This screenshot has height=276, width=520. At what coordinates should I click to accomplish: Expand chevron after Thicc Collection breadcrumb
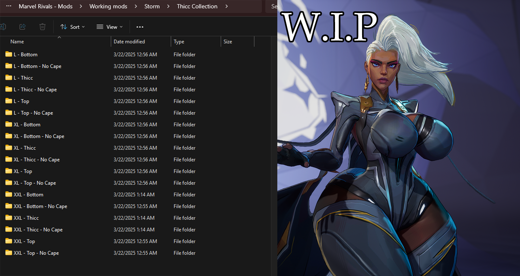tap(226, 6)
